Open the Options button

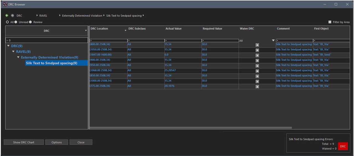click(57, 142)
